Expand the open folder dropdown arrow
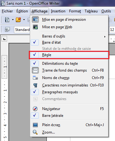 tap(24, 20)
